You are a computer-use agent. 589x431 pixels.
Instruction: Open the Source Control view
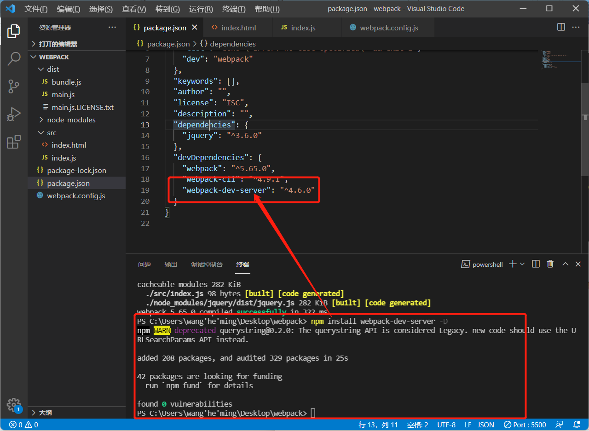pyautogui.click(x=14, y=86)
